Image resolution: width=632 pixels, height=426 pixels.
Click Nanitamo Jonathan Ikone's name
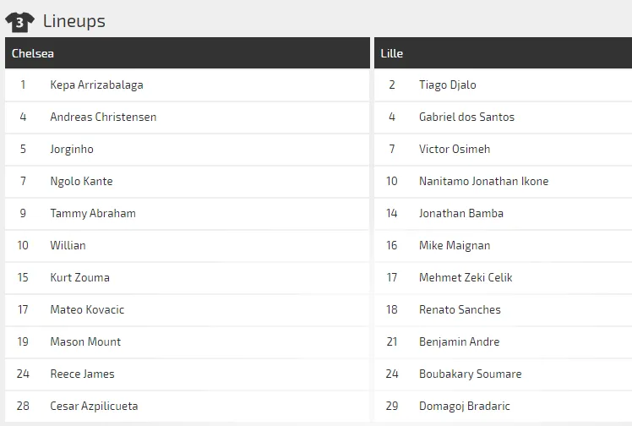(x=483, y=181)
